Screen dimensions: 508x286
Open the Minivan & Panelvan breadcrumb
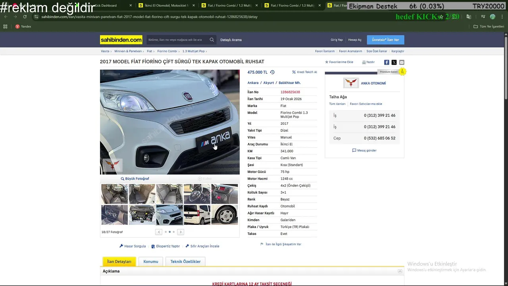click(128, 51)
